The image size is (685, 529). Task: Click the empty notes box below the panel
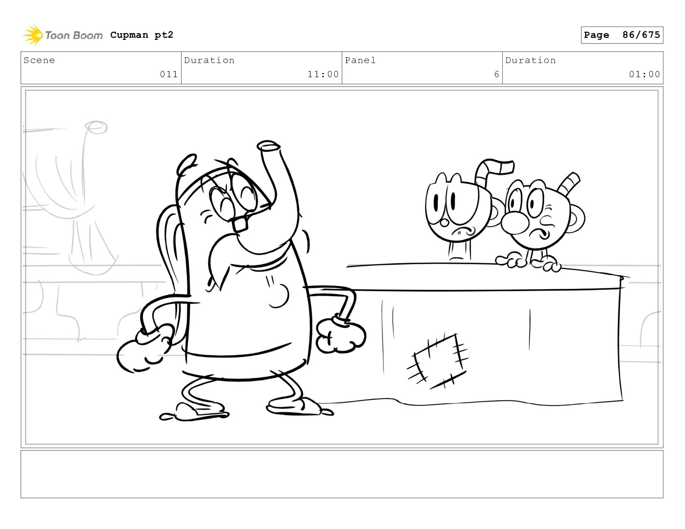click(342, 474)
